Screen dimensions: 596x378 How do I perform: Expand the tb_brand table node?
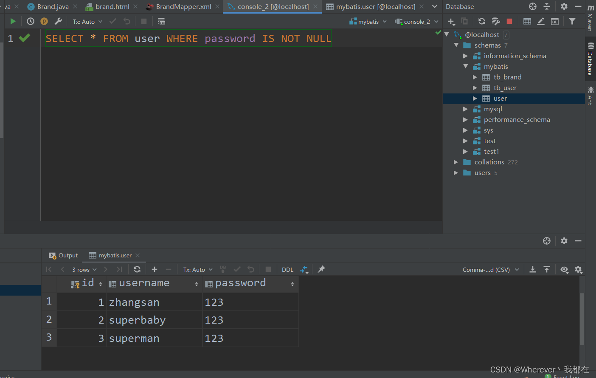point(475,77)
